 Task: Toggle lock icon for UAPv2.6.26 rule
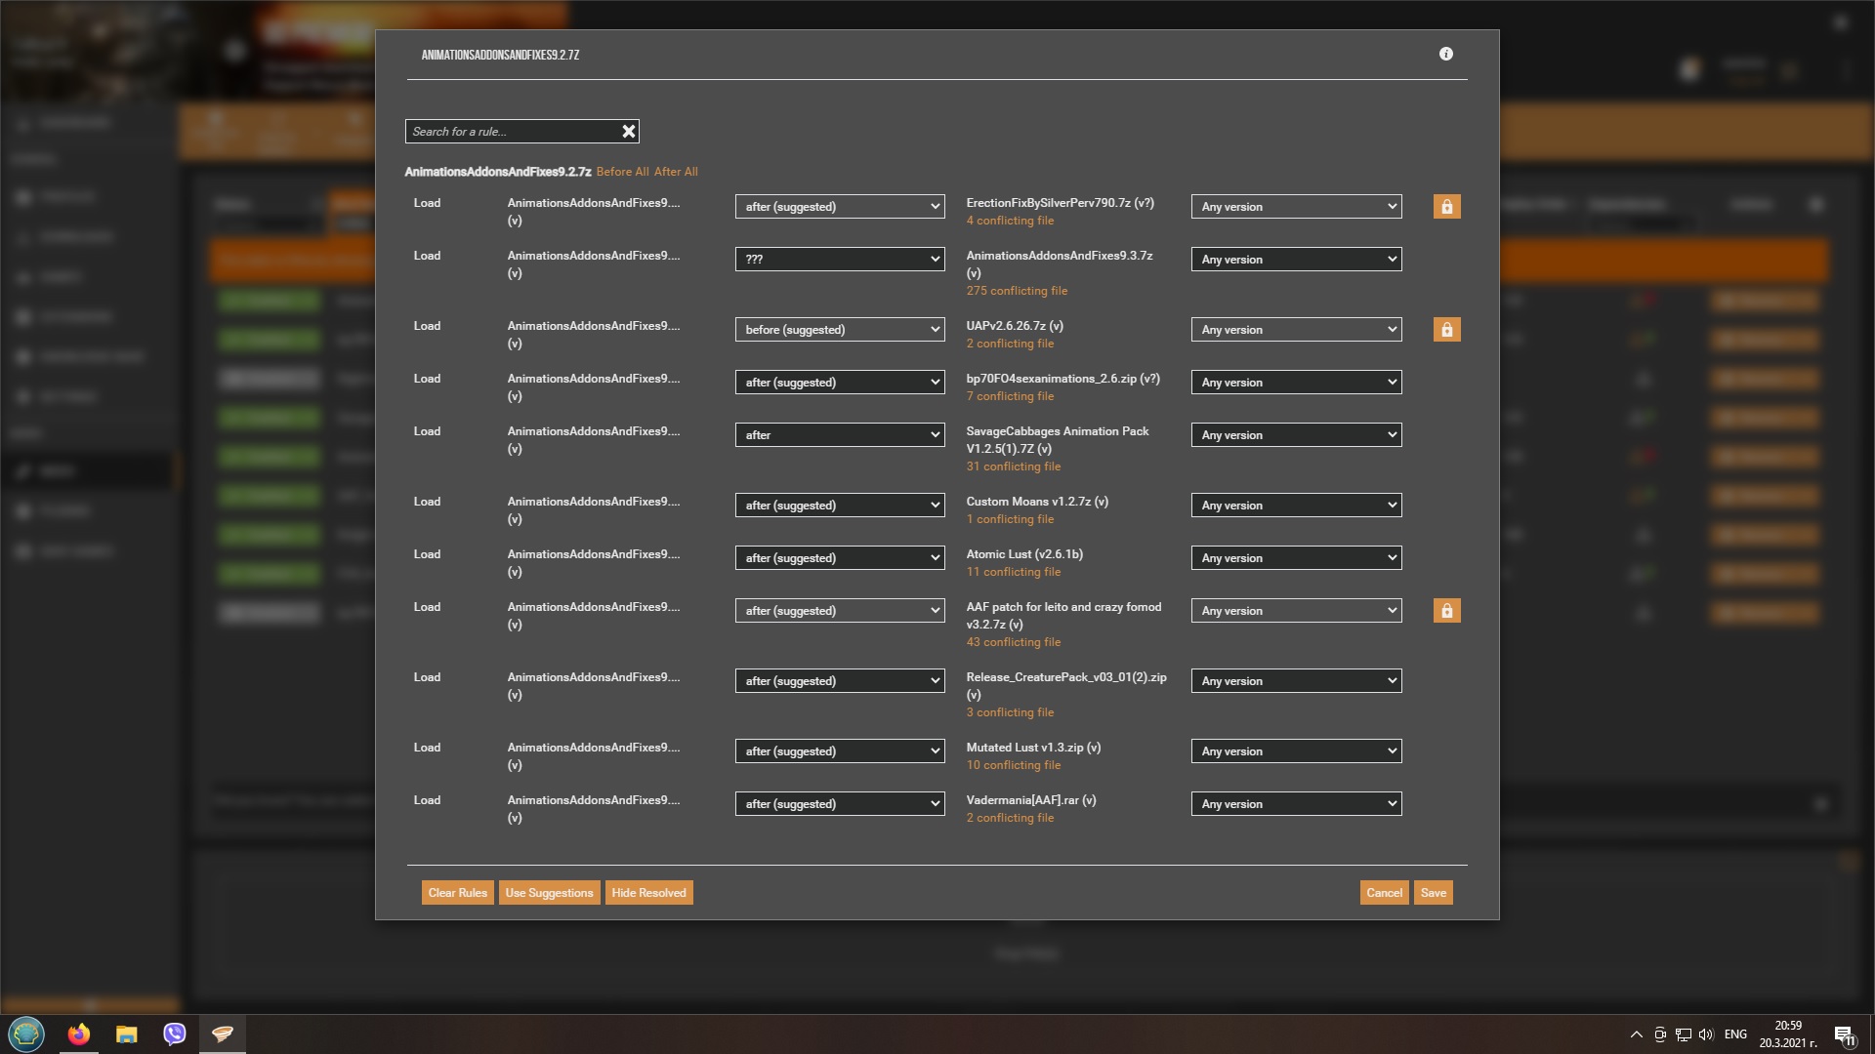coord(1446,330)
